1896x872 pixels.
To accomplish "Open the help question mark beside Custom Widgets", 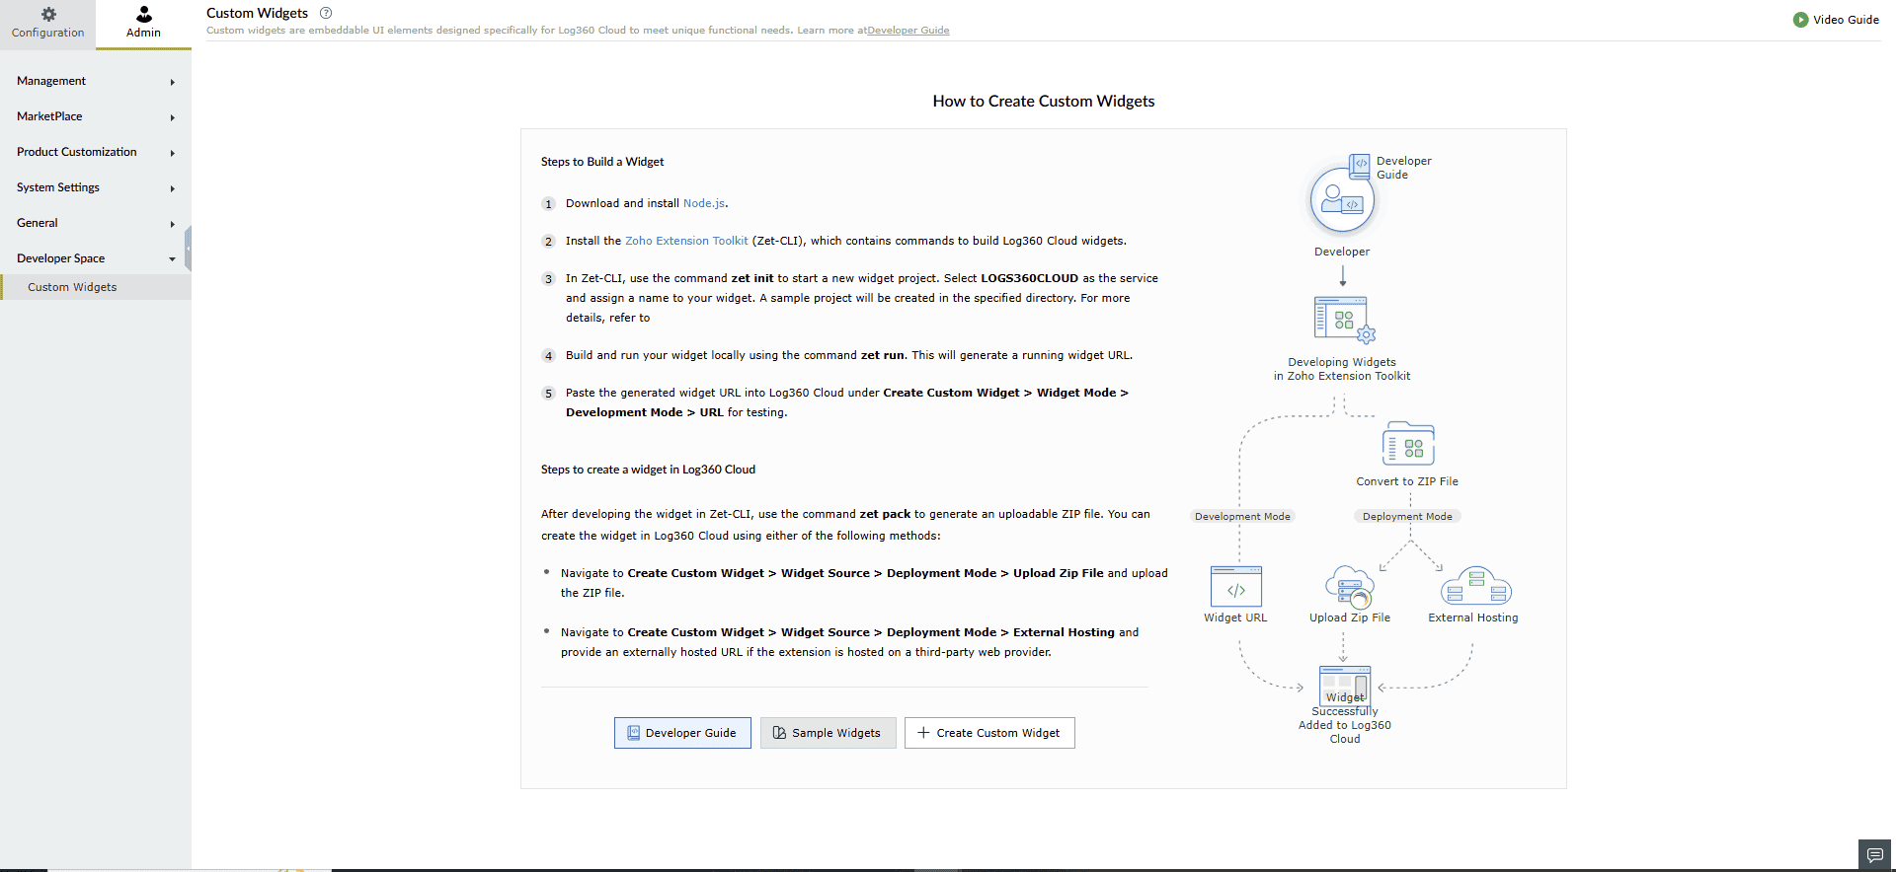I will tap(326, 13).
